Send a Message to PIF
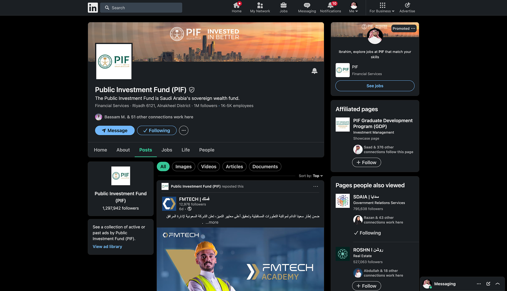This screenshot has width=507, height=291. 115,130
